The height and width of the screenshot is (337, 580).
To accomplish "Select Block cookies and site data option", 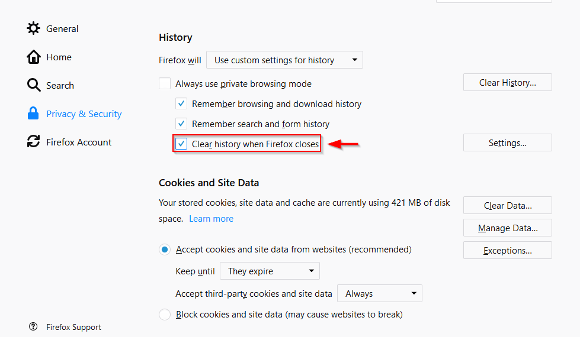I will (x=165, y=315).
